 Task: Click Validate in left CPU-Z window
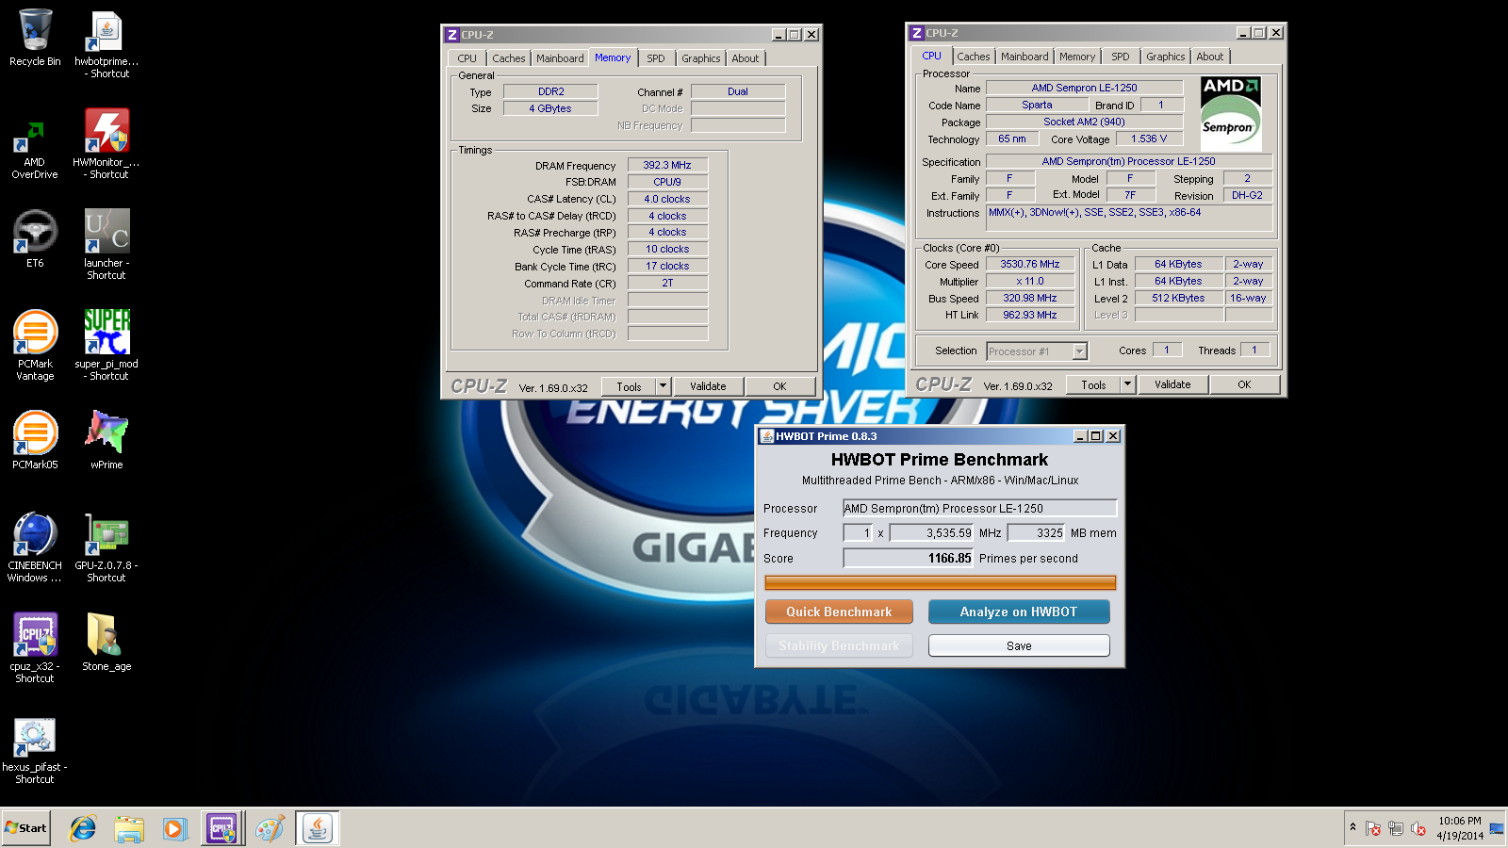708,386
